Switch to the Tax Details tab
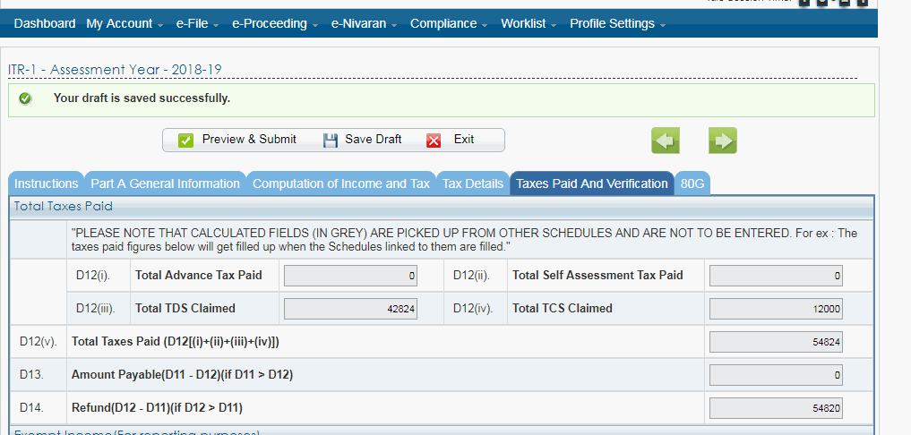This screenshot has height=435, width=911. (473, 183)
